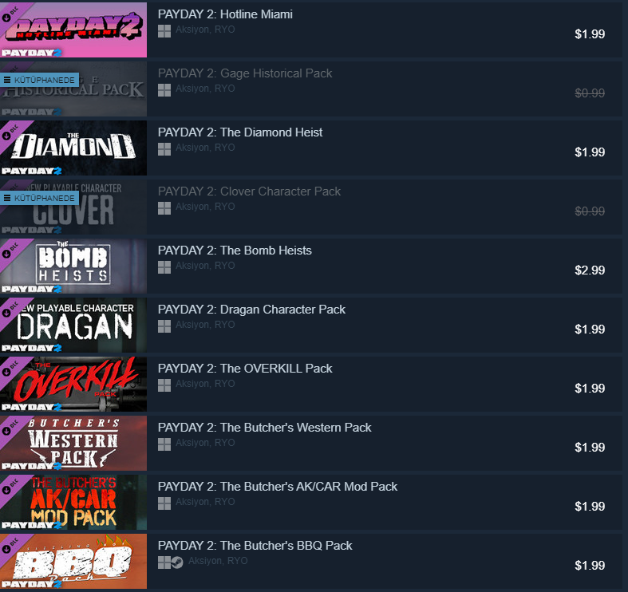The image size is (628, 592).
Task: Select The Bomb Heists thumbnail image
Action: 73,266
